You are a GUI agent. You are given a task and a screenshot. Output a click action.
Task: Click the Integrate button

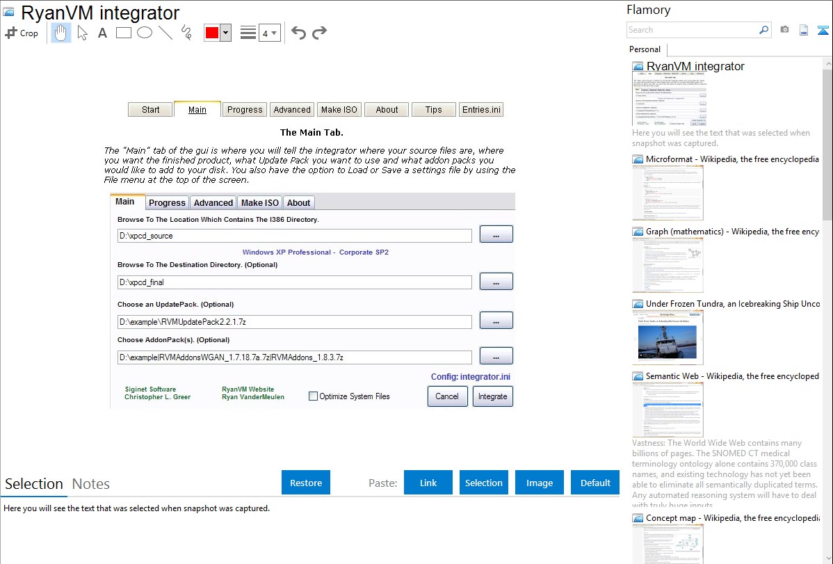(x=493, y=396)
